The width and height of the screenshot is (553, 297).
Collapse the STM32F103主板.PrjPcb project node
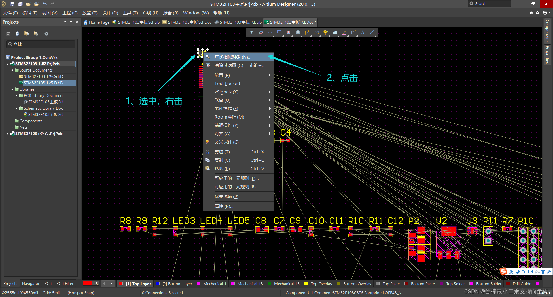[x=8, y=64]
